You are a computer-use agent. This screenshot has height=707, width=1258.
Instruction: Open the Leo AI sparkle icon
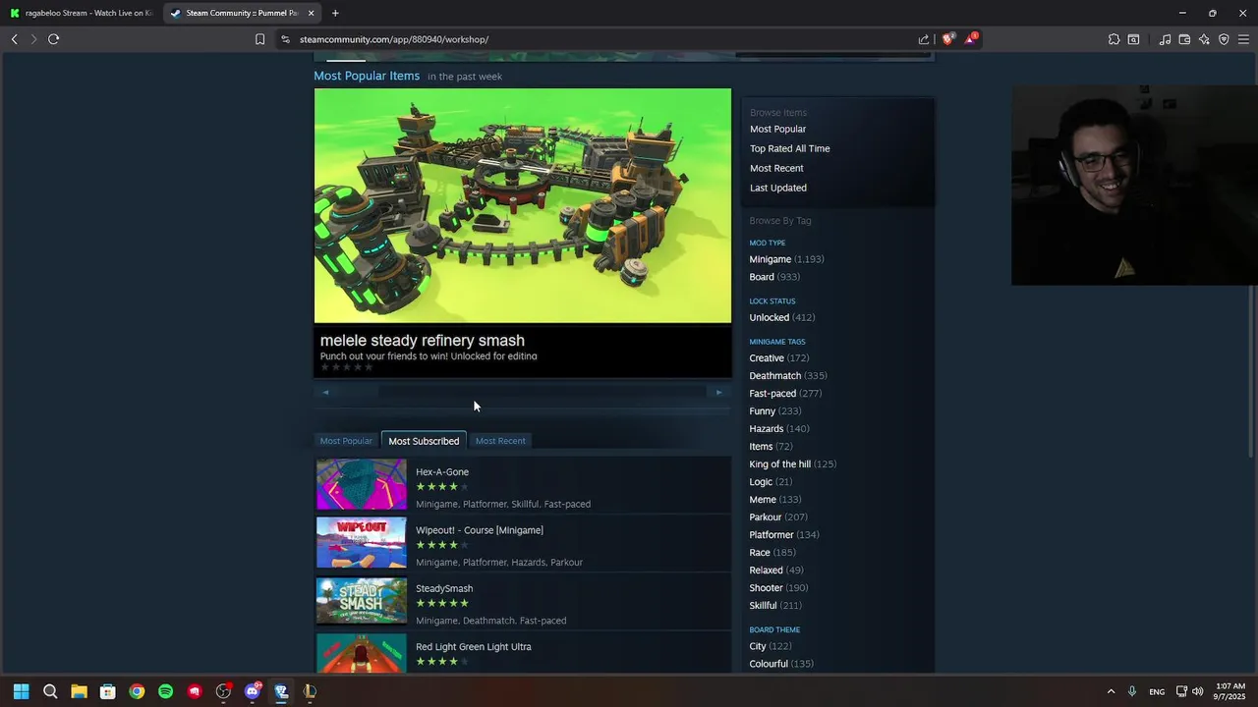pyautogui.click(x=1204, y=39)
